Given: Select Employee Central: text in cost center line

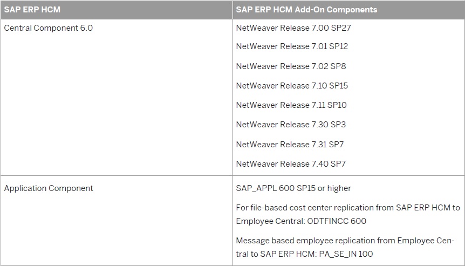Looking at the screenshot, I should (x=270, y=221).
